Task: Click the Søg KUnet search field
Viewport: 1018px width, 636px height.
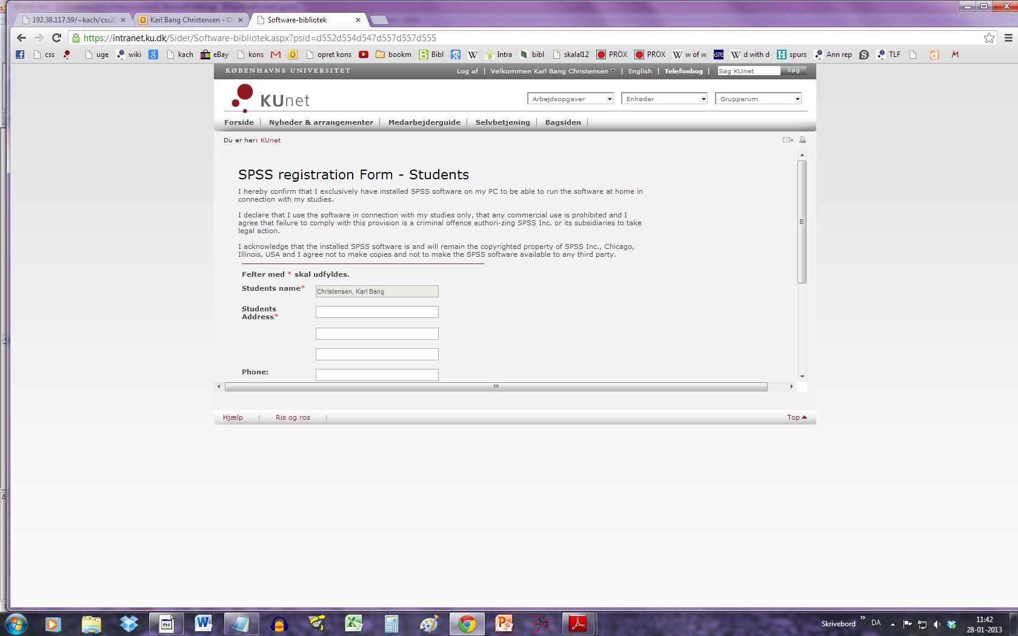Action: (x=748, y=71)
